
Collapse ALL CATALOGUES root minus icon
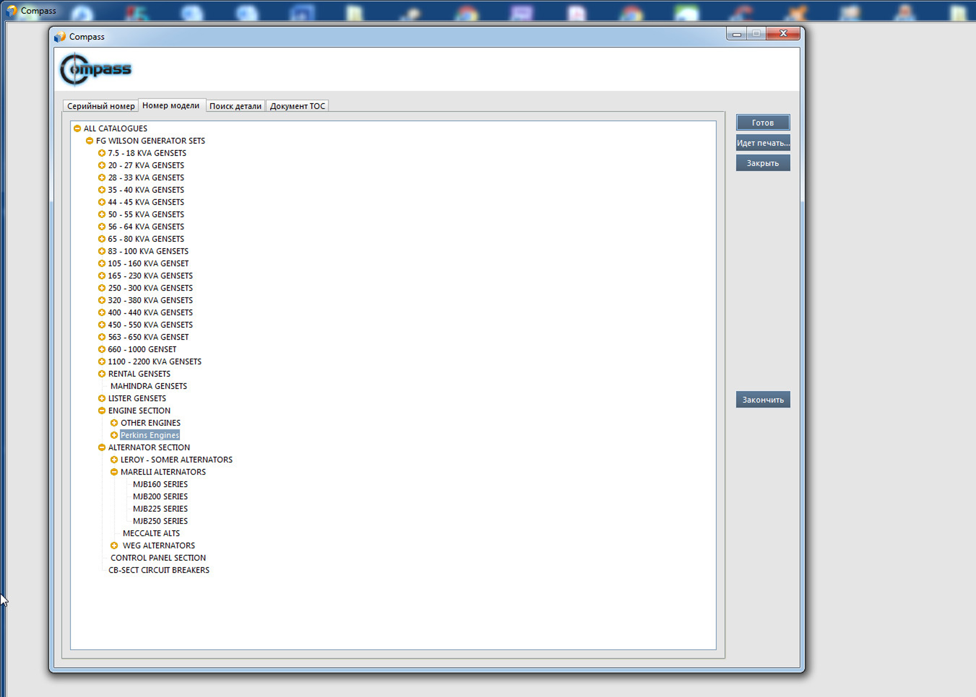(77, 128)
